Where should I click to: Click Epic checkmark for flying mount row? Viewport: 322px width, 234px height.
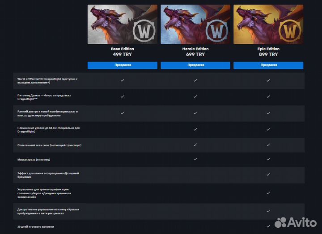pos(268,145)
